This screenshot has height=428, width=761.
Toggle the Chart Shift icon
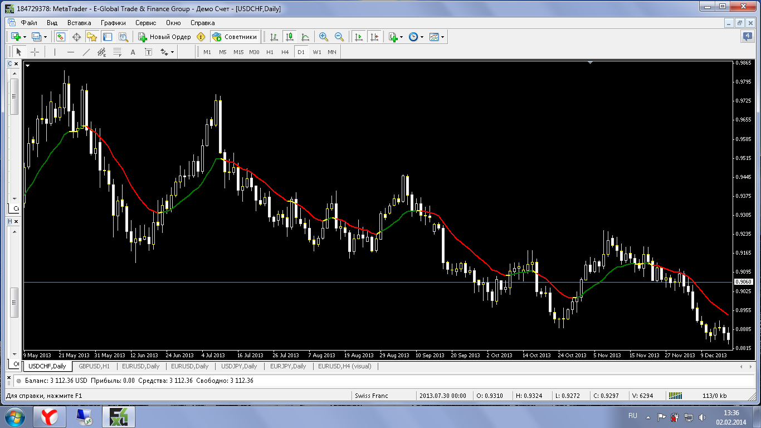(x=374, y=37)
